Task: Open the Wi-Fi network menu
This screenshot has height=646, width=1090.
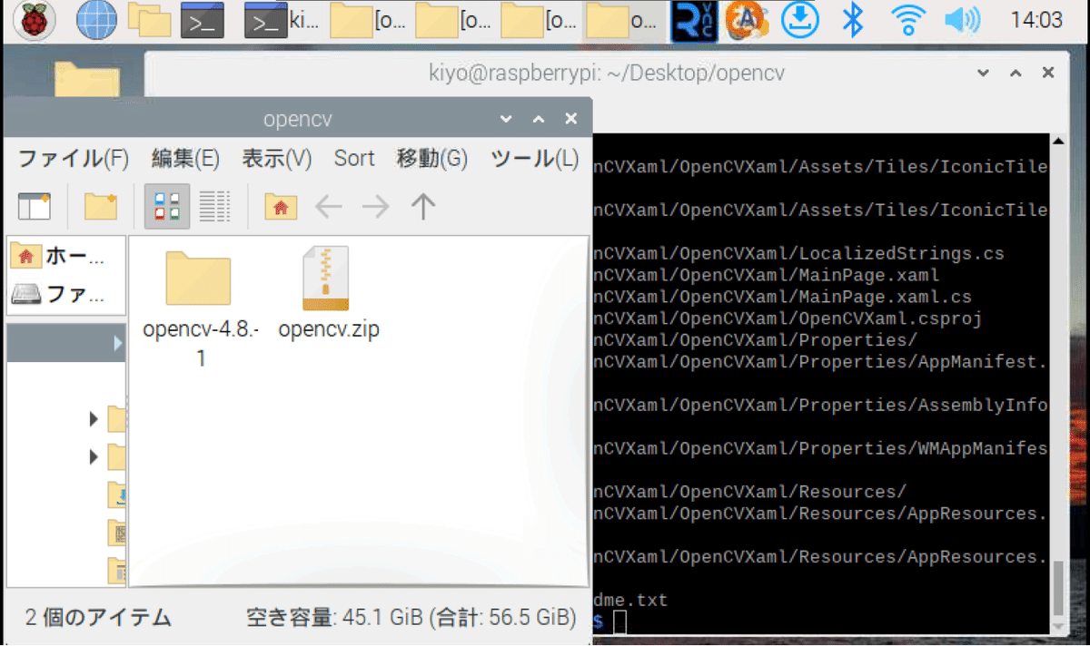Action: (x=907, y=20)
